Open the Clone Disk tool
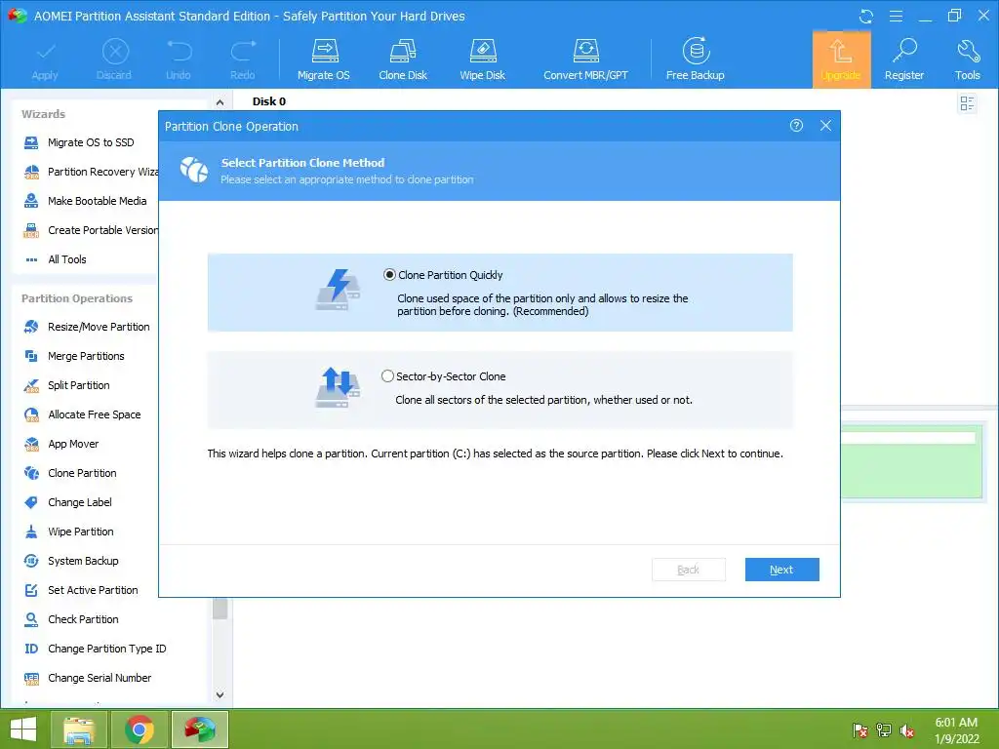The width and height of the screenshot is (999, 749). pos(403,59)
